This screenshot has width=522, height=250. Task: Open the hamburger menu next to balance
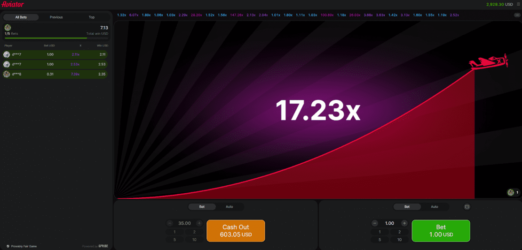pos(517,4)
